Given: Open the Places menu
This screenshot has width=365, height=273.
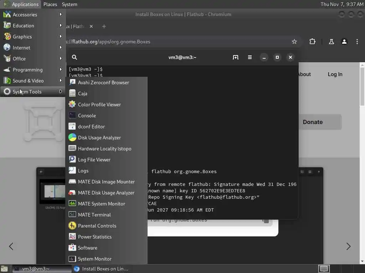Looking at the screenshot, I should (x=50, y=4).
